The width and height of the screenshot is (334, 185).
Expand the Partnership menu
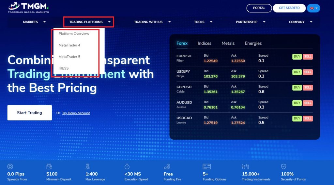click(250, 22)
